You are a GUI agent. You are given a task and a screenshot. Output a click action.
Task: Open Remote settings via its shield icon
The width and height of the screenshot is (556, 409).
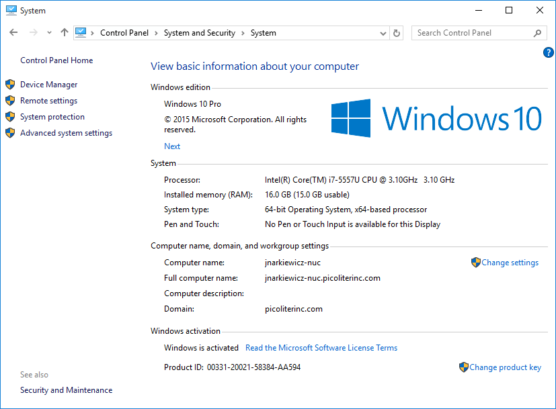point(10,100)
